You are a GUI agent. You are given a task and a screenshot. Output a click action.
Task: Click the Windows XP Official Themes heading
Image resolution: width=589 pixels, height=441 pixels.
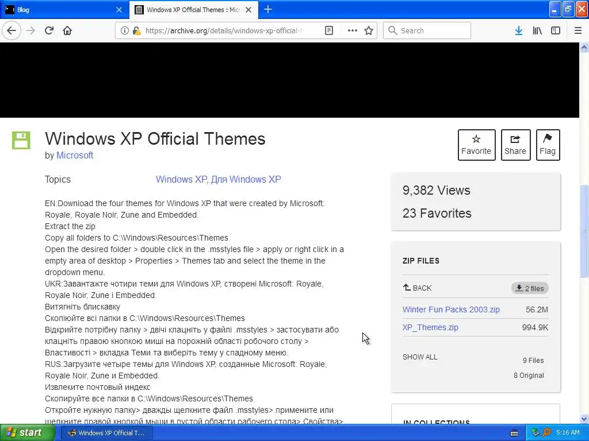(x=155, y=139)
